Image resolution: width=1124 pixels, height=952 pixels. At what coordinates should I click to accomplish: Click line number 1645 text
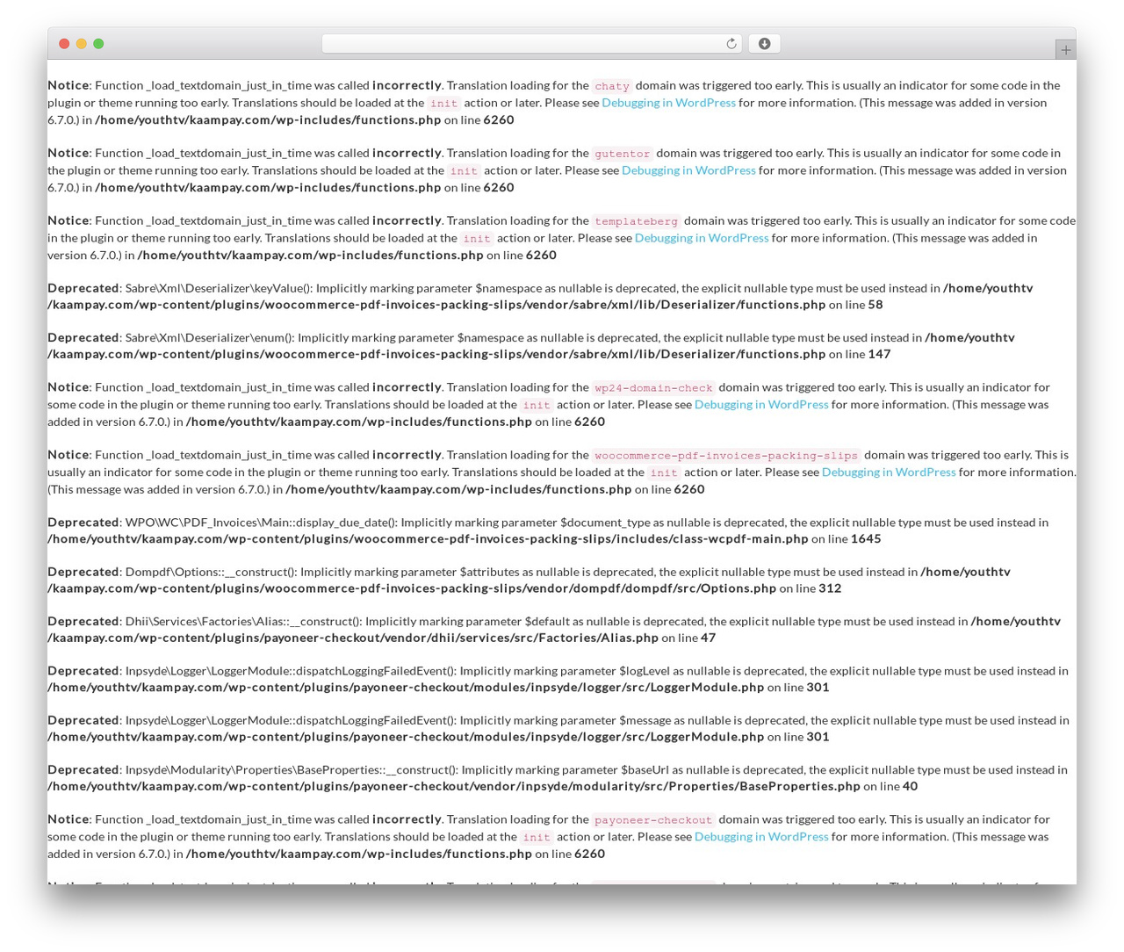tap(866, 539)
